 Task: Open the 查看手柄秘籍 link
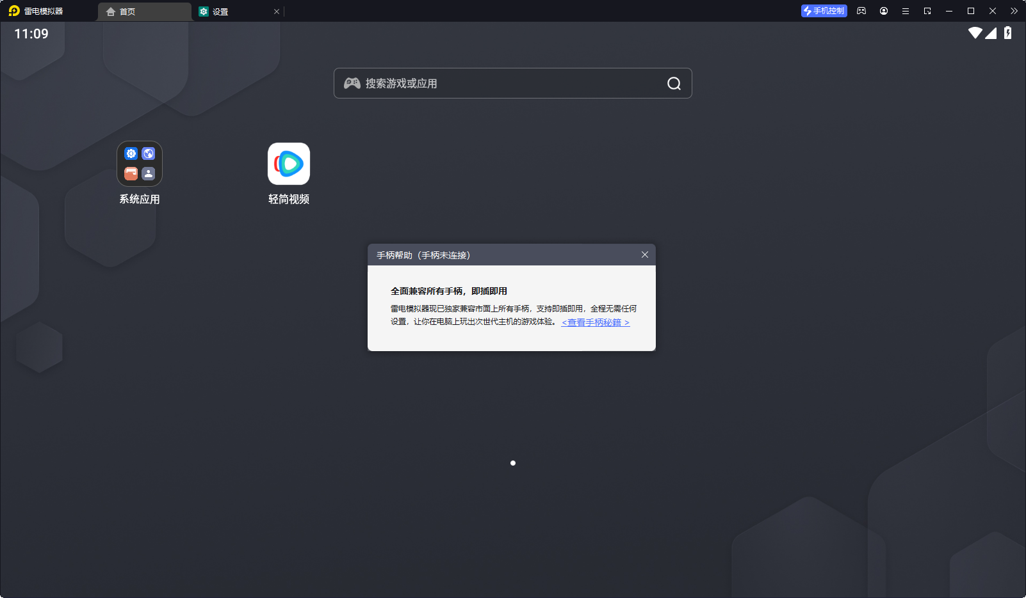596,322
